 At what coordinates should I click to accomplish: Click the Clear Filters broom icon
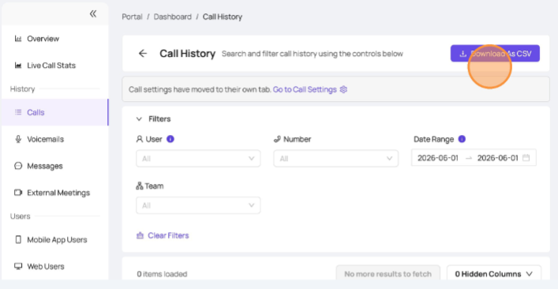pyautogui.click(x=140, y=235)
